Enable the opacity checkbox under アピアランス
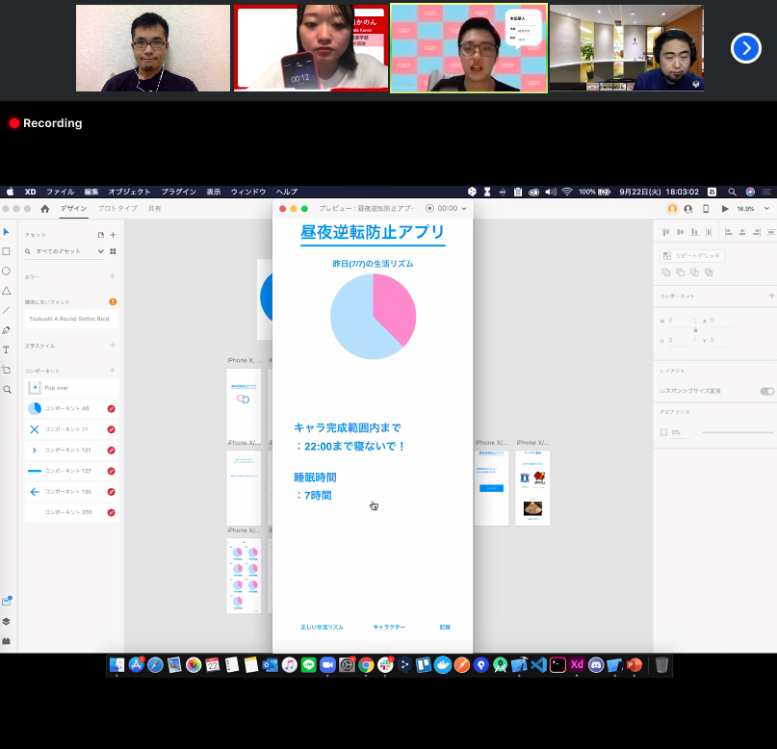 pos(664,432)
